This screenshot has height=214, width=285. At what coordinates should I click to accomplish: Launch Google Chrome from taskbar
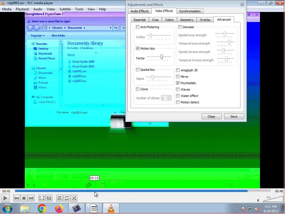pyautogui.click(x=42, y=209)
